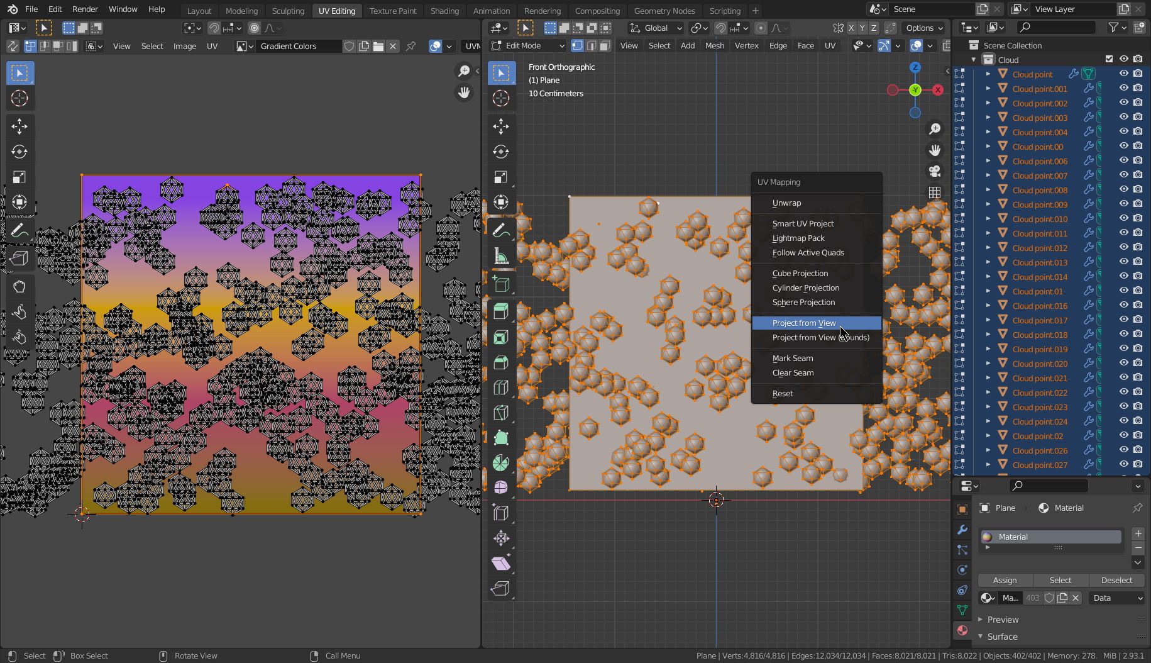This screenshot has width=1151, height=663.
Task: Open the Modifier Properties wrench tab
Action: [962, 530]
